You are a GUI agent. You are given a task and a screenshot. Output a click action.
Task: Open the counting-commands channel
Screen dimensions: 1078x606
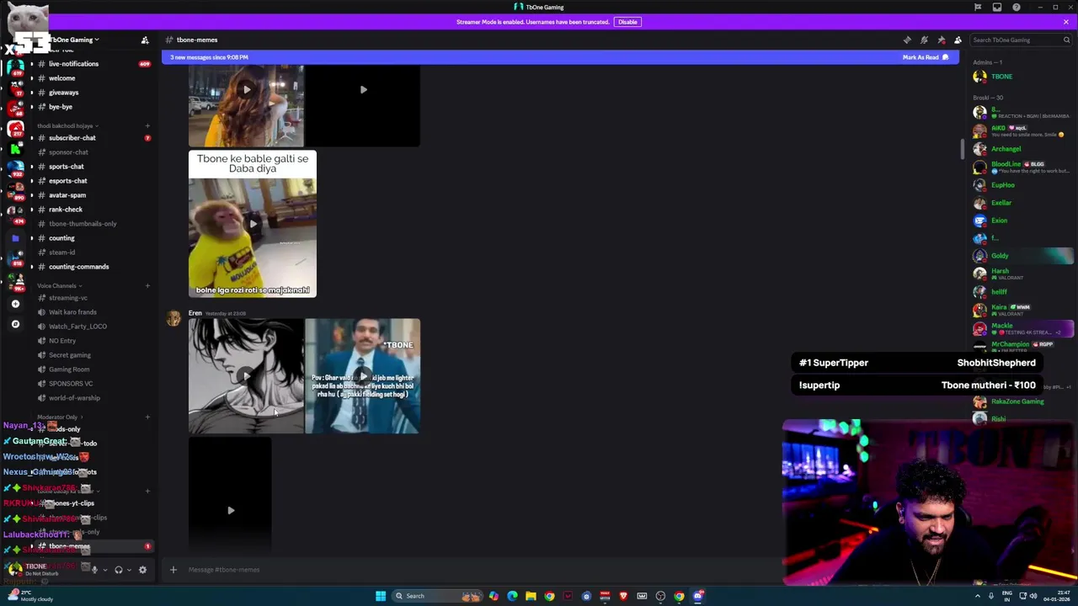tap(93, 267)
